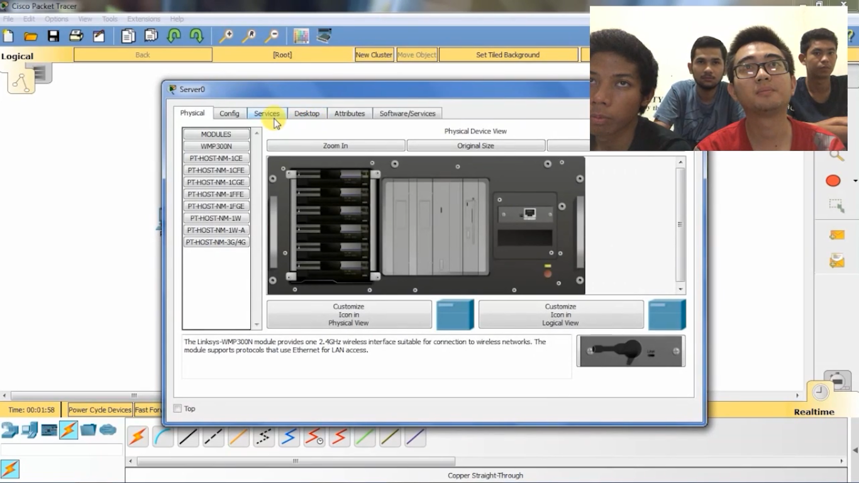Open the Services tab
The image size is (859, 483).
267,113
